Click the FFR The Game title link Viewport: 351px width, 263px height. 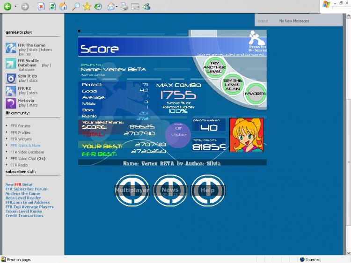click(x=31, y=45)
